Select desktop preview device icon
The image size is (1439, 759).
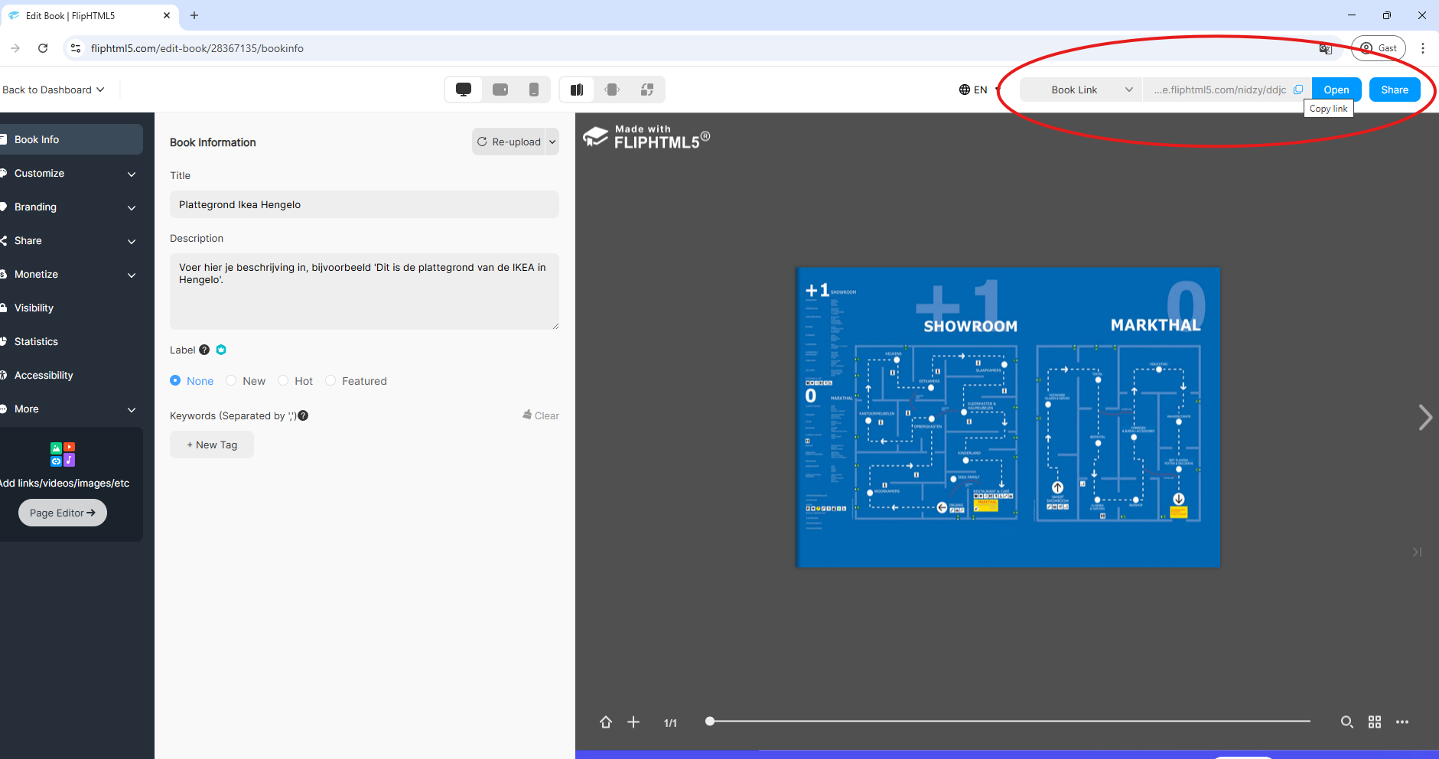pos(464,90)
